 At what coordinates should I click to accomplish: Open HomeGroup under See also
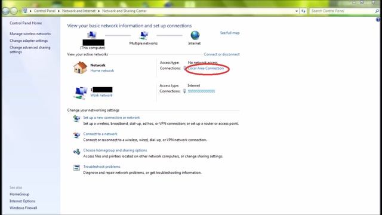(x=20, y=194)
